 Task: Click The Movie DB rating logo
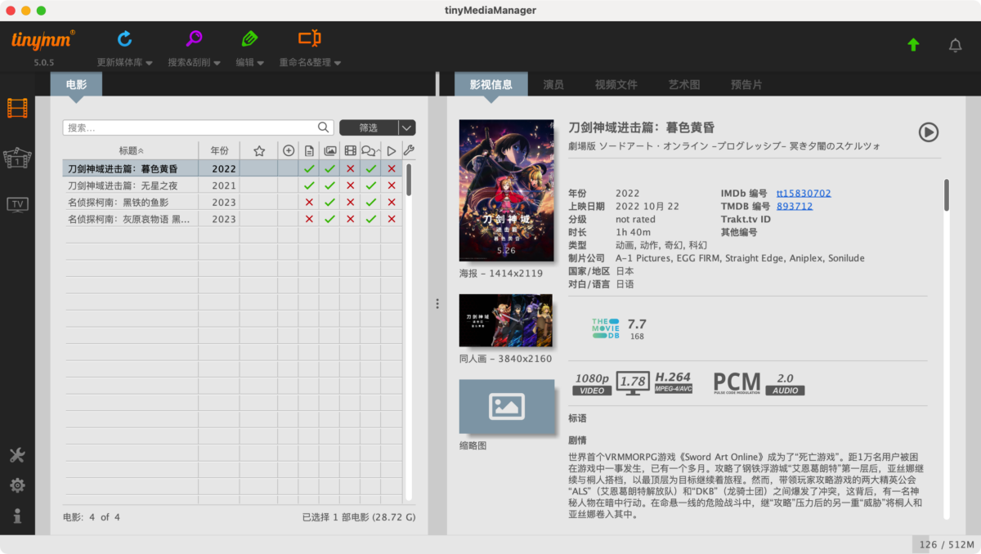point(606,328)
